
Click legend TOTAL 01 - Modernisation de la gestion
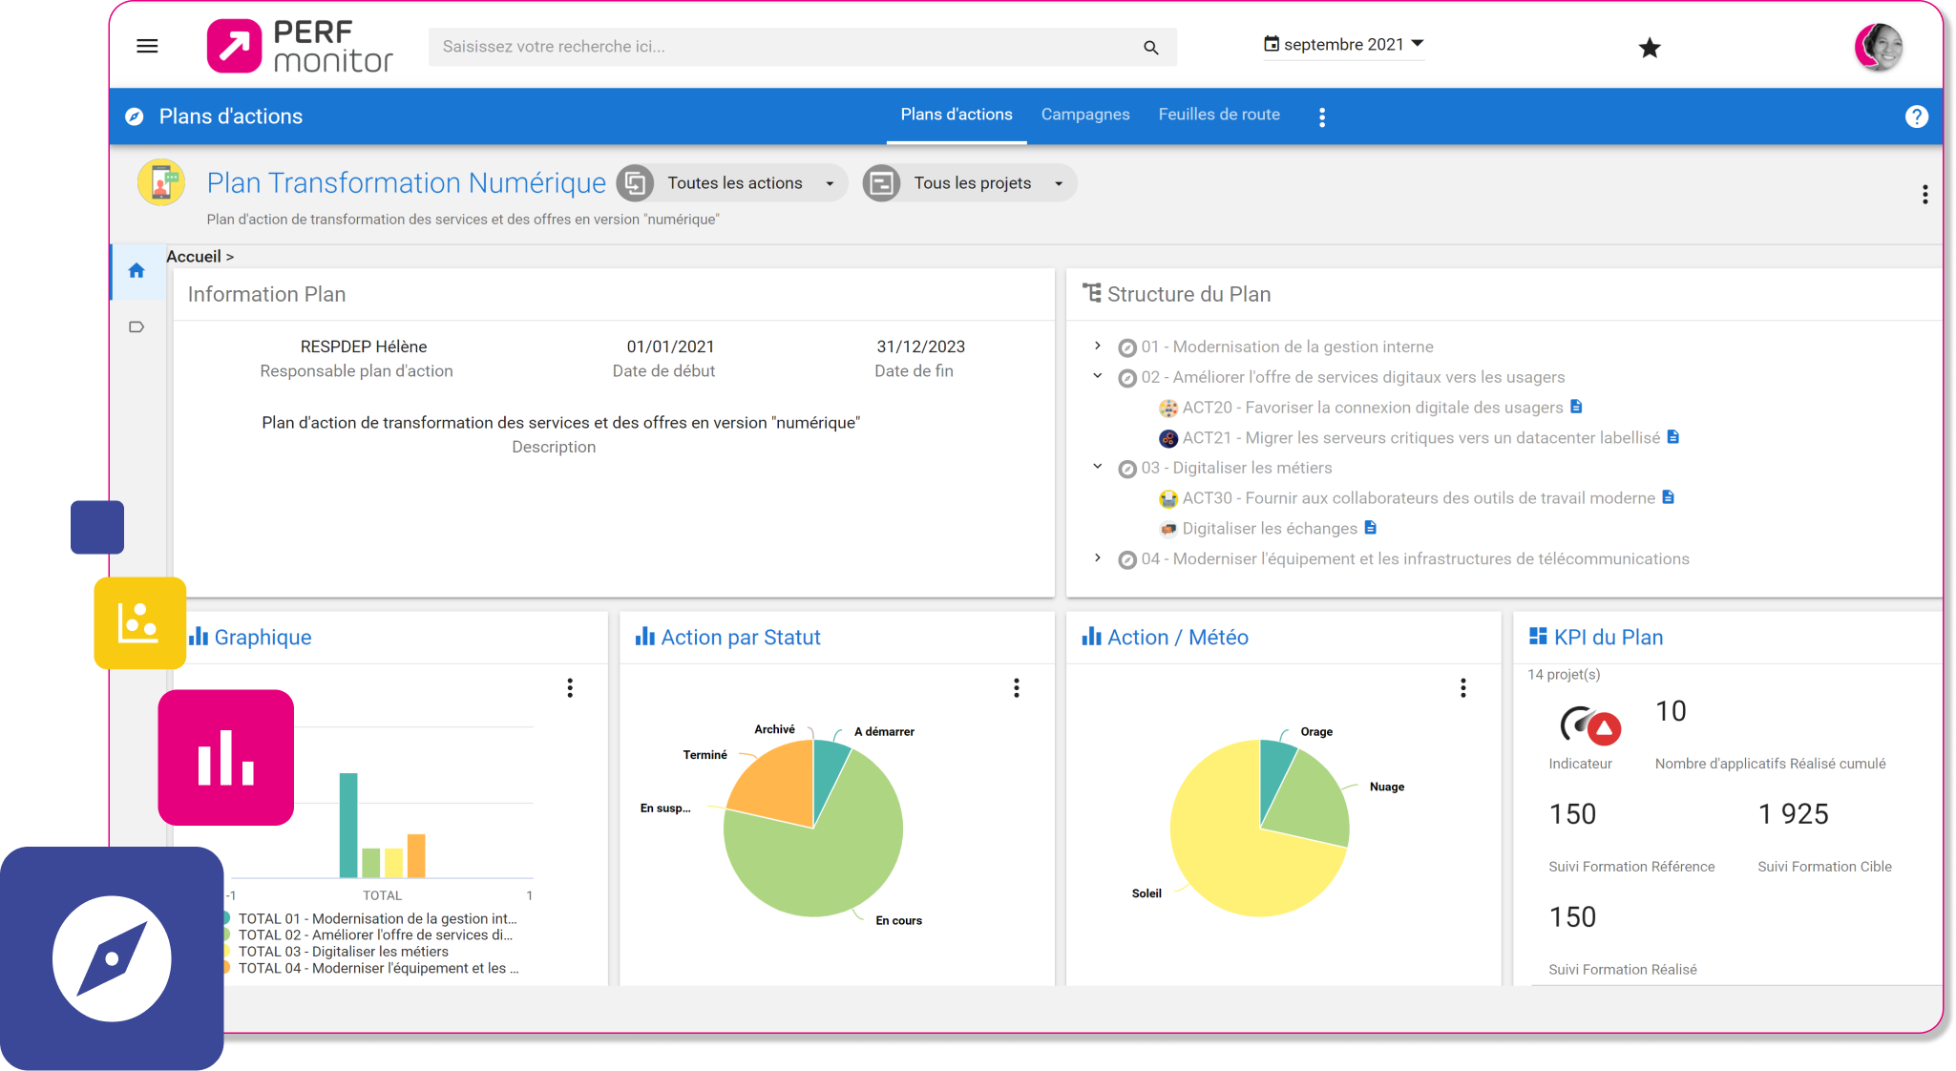pos(377,918)
